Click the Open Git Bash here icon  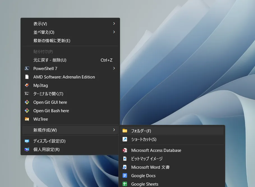[27, 111]
